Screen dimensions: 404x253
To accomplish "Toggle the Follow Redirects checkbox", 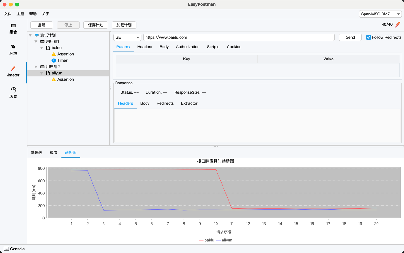I will (368, 37).
